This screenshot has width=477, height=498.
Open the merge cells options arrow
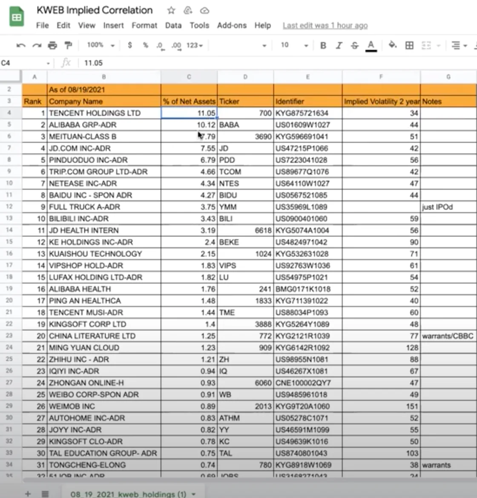pos(439,46)
